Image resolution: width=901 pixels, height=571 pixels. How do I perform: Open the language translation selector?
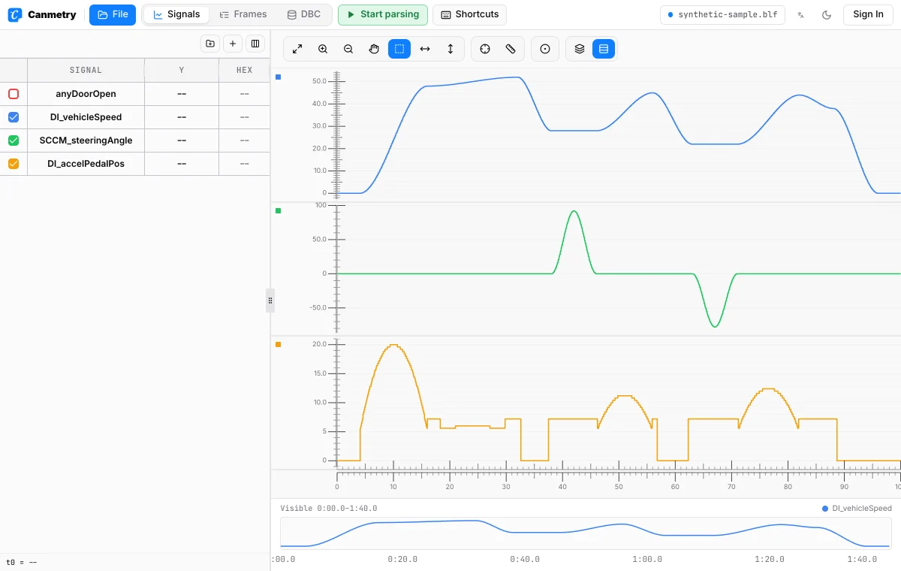801,14
